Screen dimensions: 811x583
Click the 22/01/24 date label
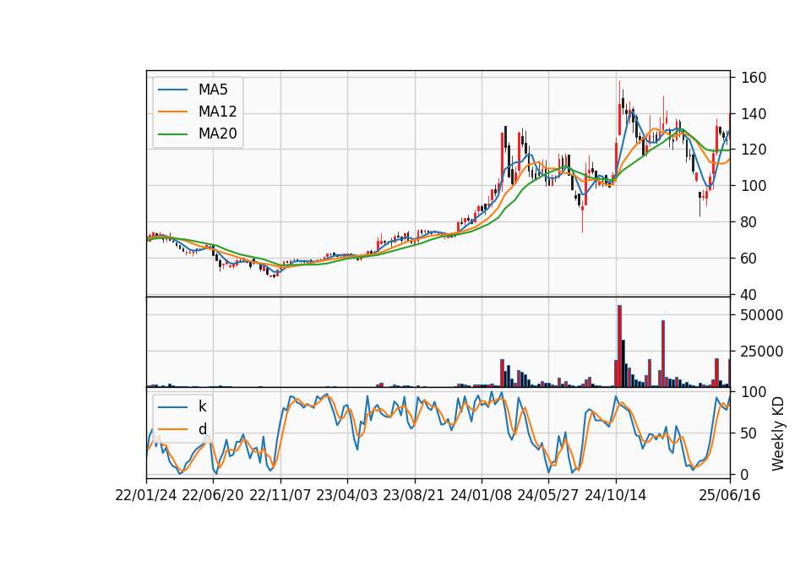click(x=146, y=495)
